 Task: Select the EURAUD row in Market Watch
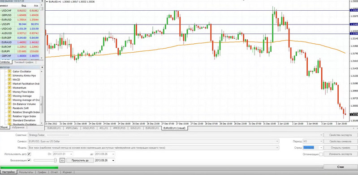pyautogui.click(x=20, y=42)
